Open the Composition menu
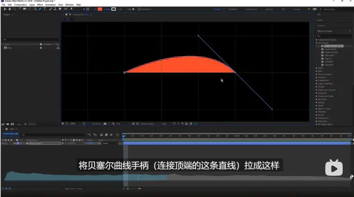354x197 pixels. coord(20,5)
